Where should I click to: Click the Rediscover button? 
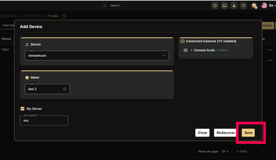point(226,133)
